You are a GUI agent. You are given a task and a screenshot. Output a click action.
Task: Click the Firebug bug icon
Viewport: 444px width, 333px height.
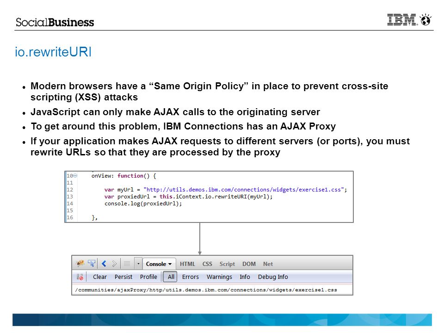tap(80, 263)
